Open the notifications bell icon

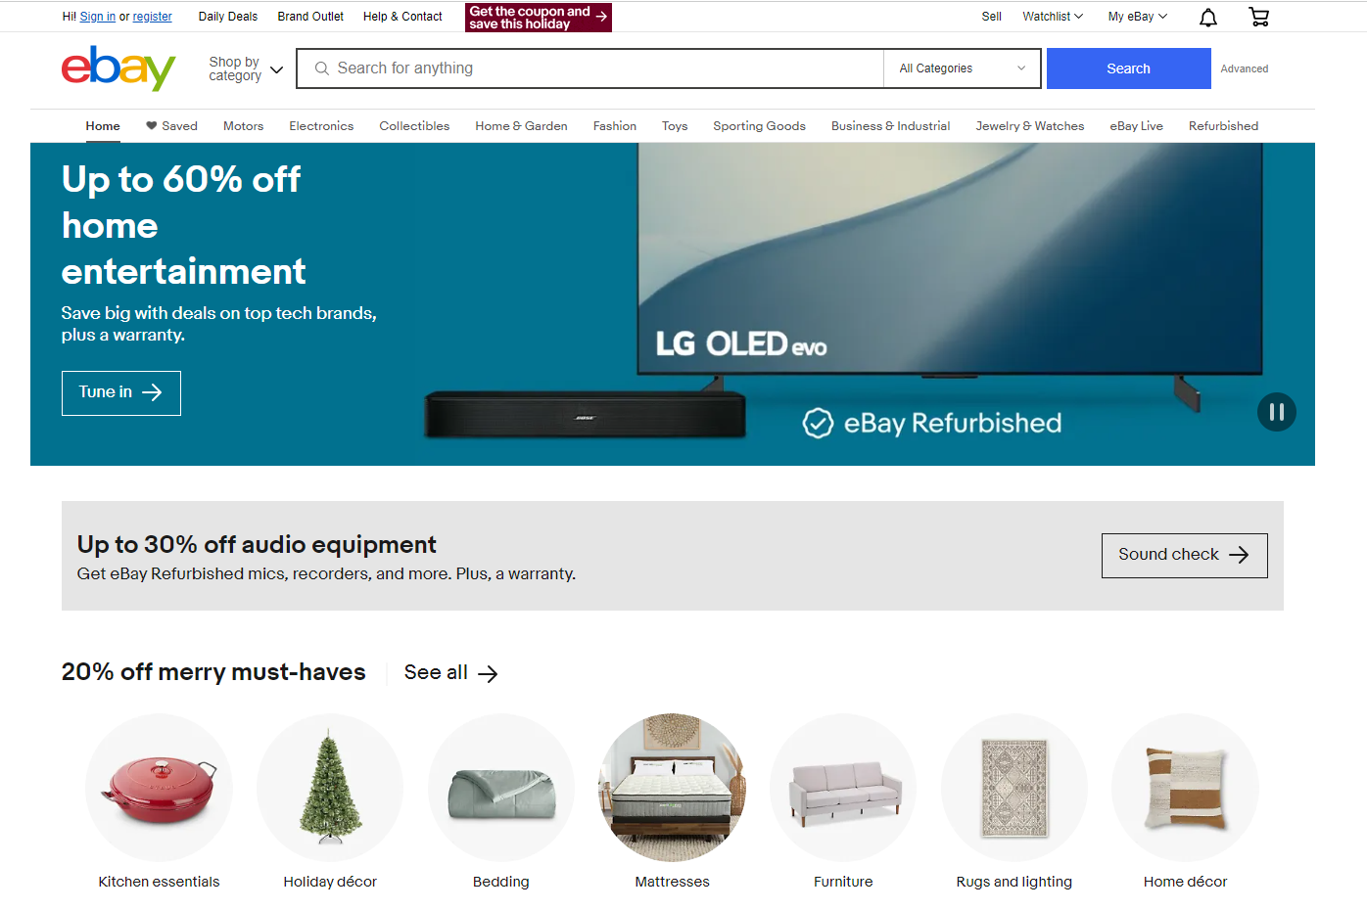tap(1208, 17)
